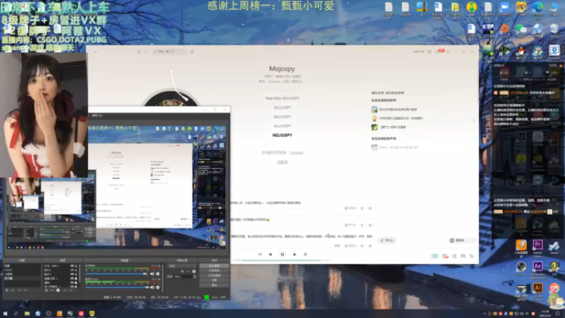Focus the music player search box
The width and height of the screenshot is (565, 318).
click(169, 52)
